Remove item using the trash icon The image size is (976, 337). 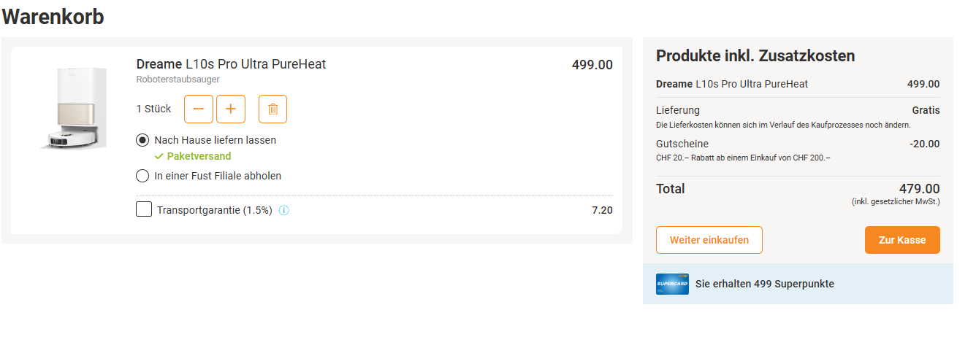(x=272, y=109)
